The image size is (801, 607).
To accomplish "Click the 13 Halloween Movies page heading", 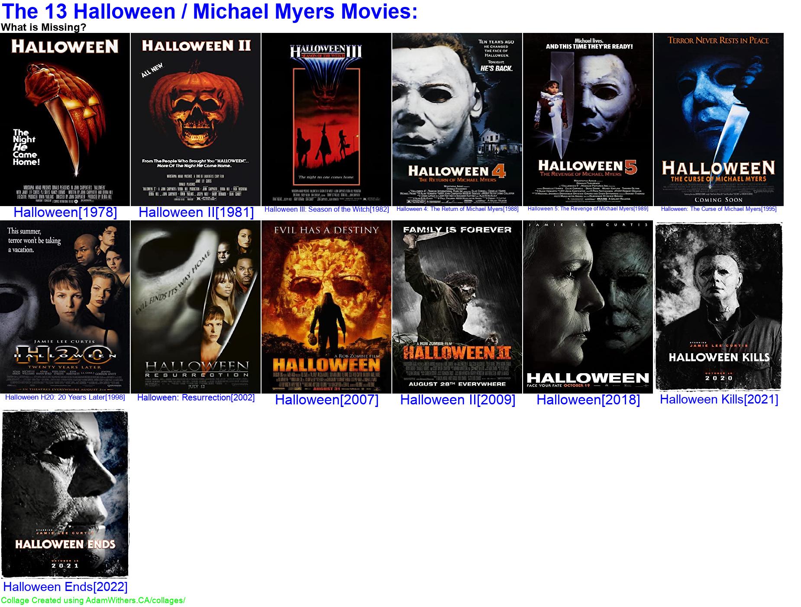I will (209, 11).
